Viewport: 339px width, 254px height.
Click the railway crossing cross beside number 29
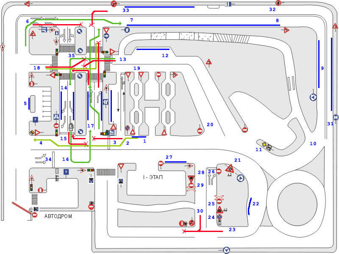coord(191,189)
